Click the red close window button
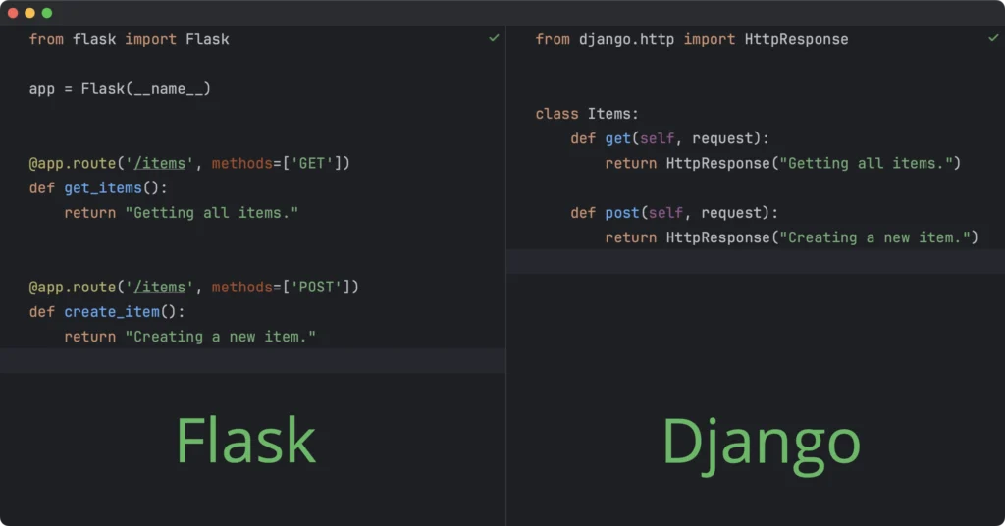The image size is (1005, 526). pyautogui.click(x=12, y=13)
